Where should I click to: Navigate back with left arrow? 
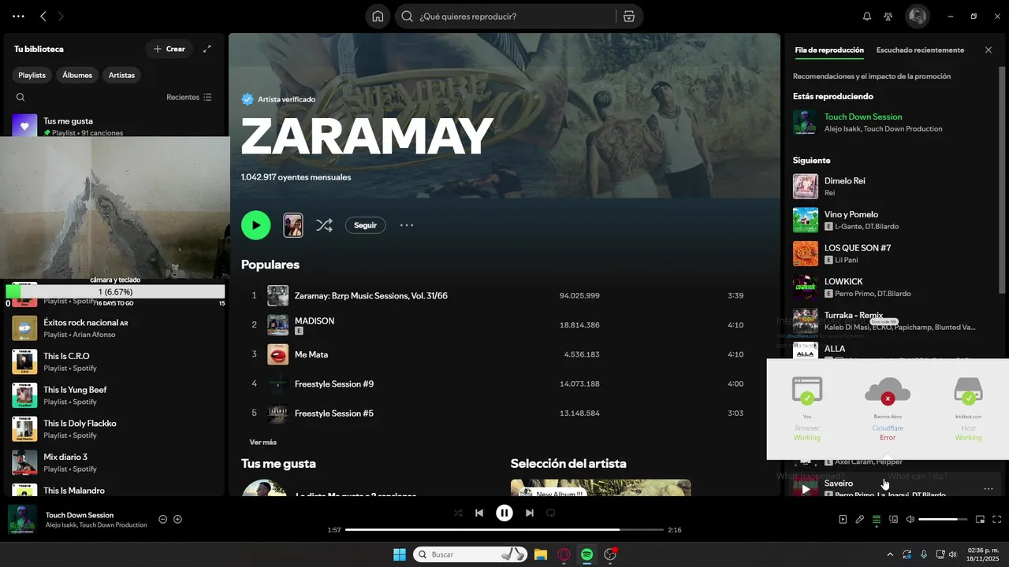(x=43, y=17)
